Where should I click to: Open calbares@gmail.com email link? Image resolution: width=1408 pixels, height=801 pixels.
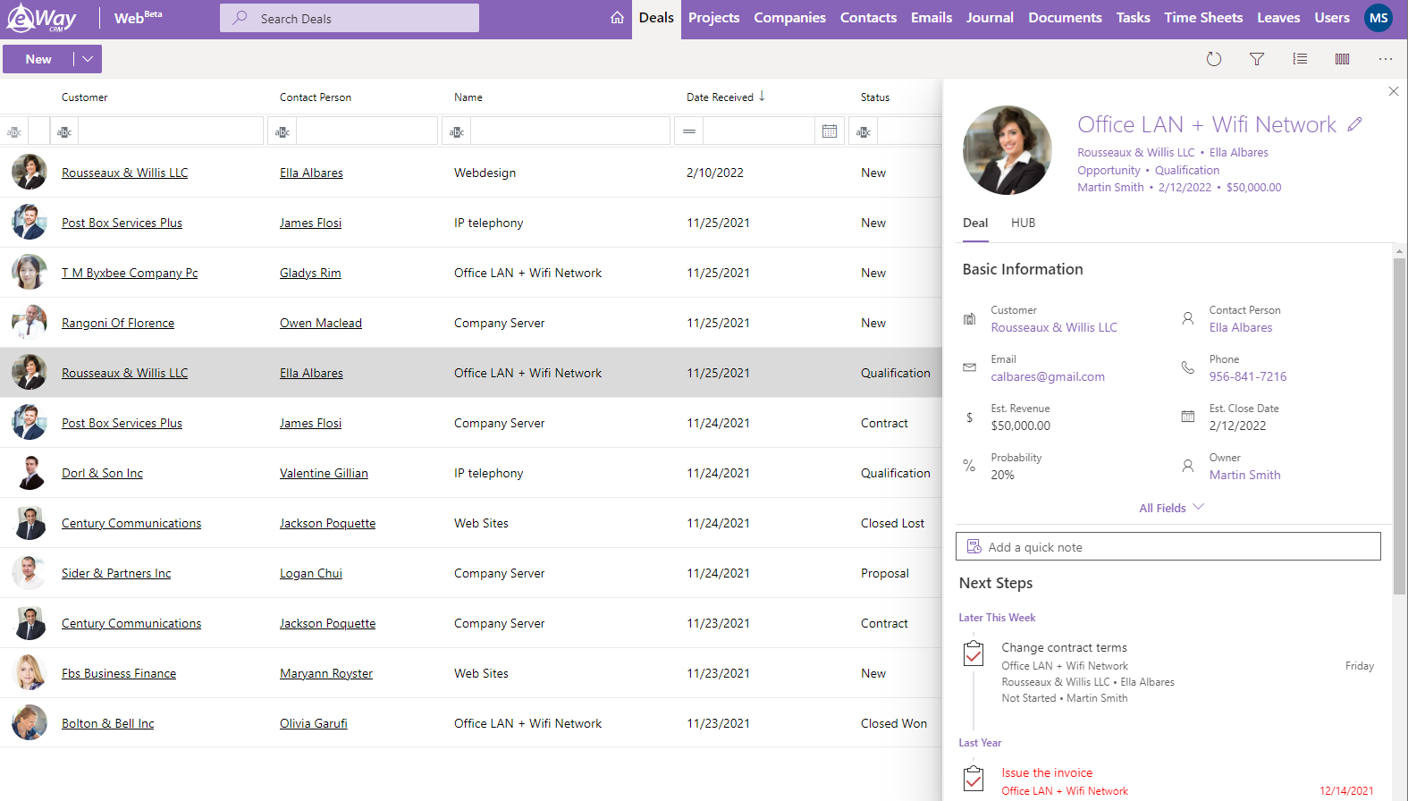click(1048, 377)
